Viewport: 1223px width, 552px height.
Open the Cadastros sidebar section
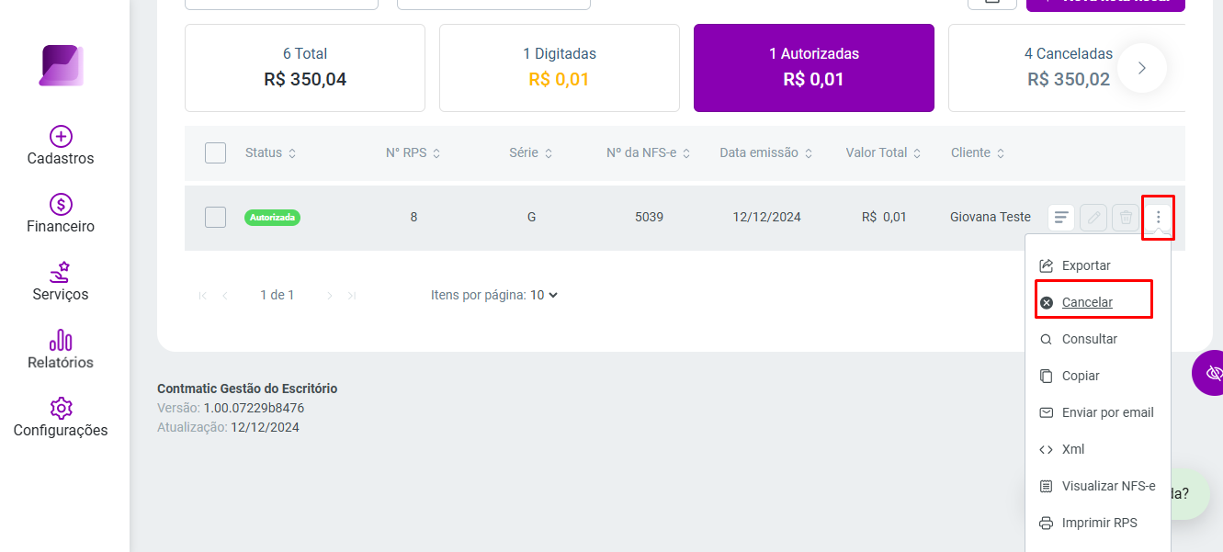click(61, 146)
